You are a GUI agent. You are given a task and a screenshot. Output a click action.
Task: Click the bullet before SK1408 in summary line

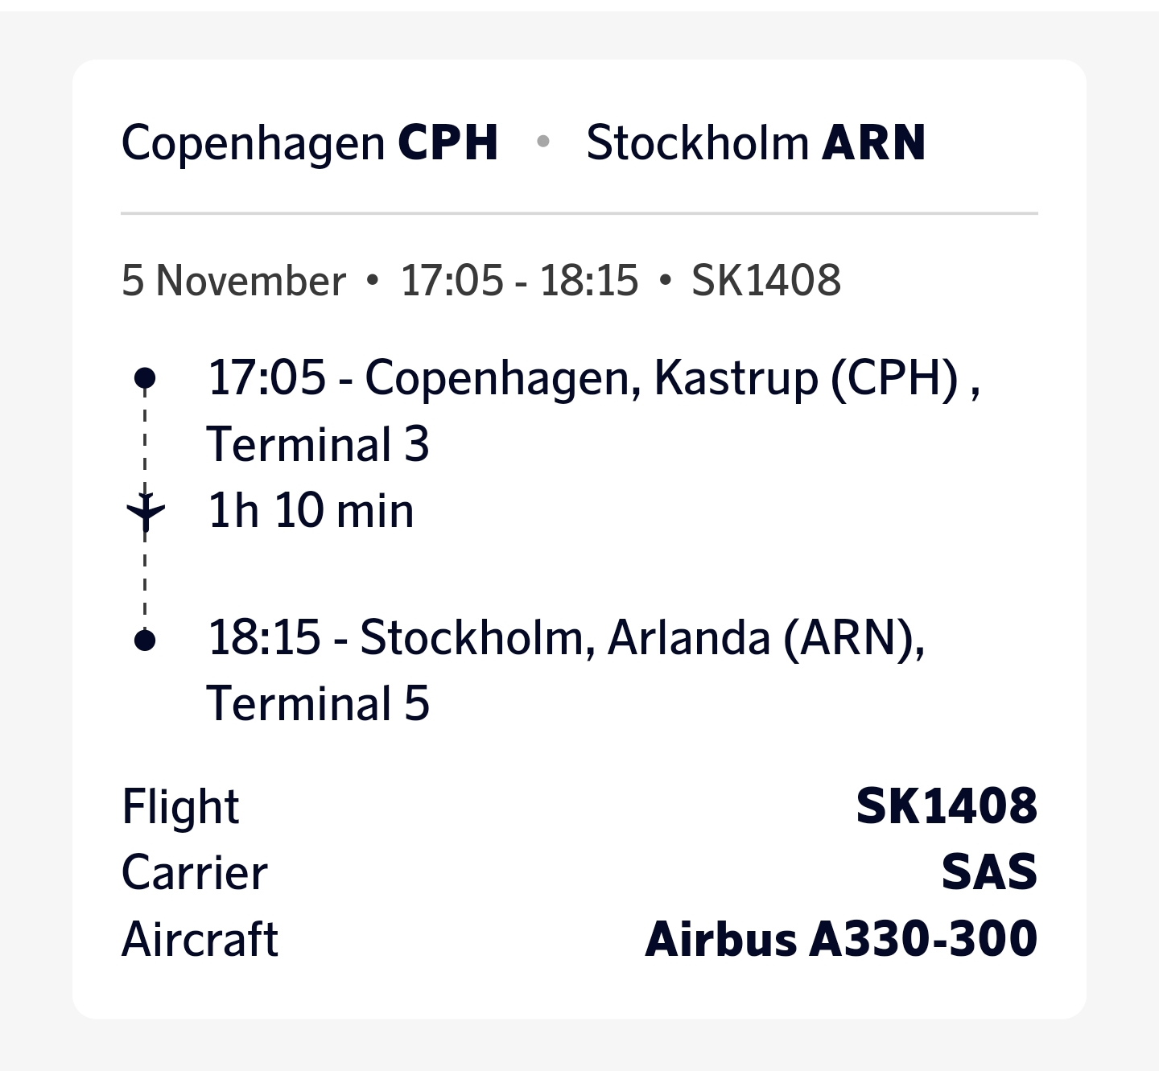click(x=665, y=280)
